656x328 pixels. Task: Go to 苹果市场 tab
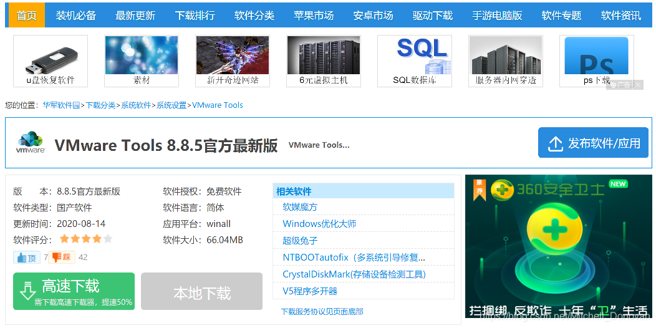tap(314, 16)
